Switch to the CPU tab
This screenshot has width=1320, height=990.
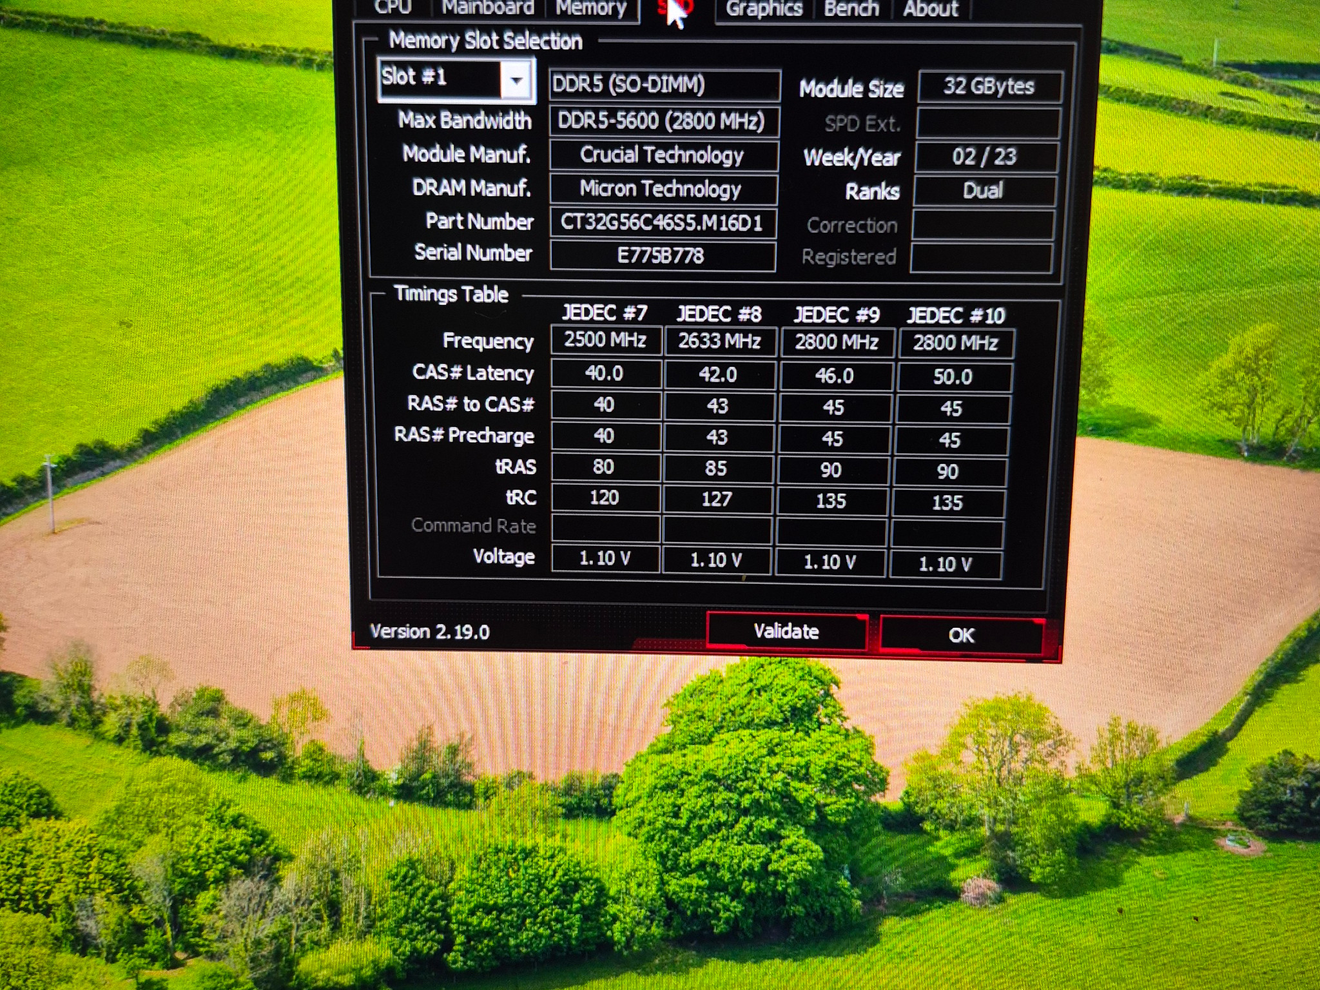(392, 8)
